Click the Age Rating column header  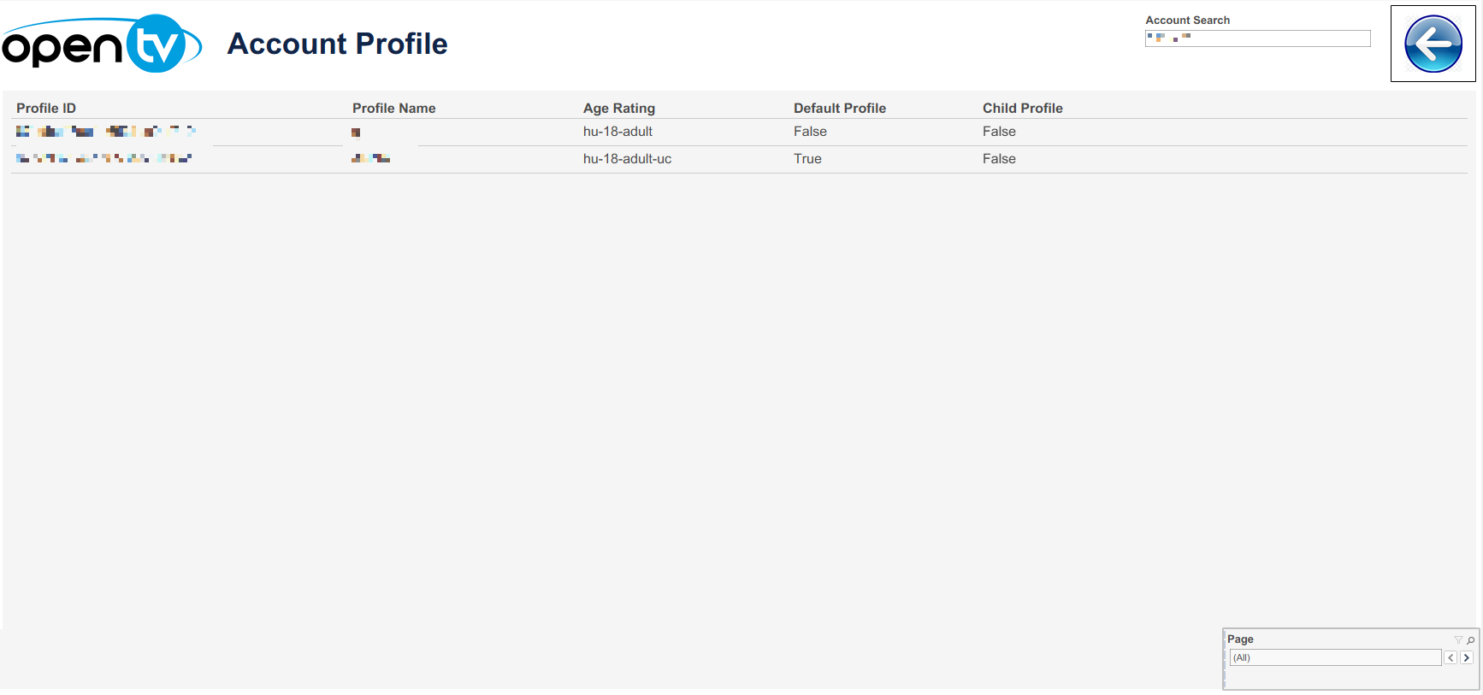point(618,109)
